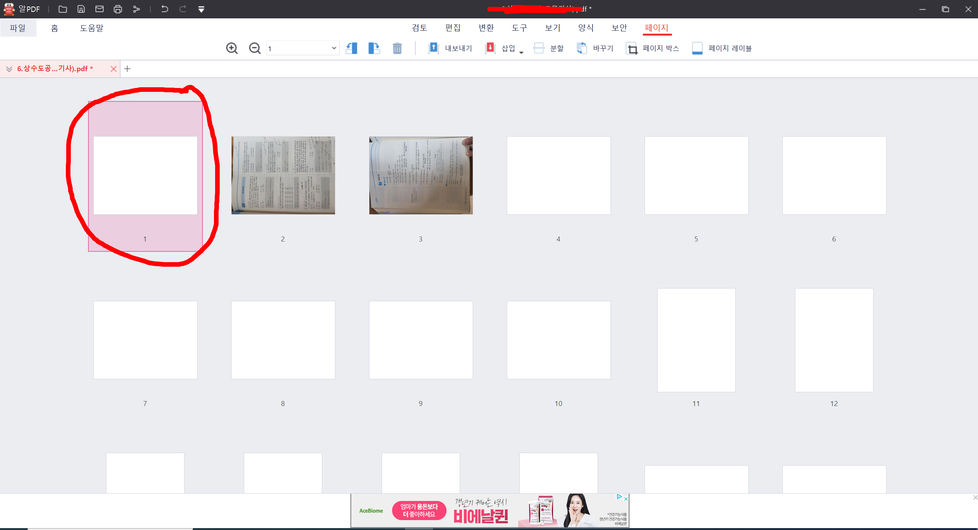This screenshot has width=978, height=530.
Task: Click 삽입 insert page button
Action: click(x=500, y=48)
